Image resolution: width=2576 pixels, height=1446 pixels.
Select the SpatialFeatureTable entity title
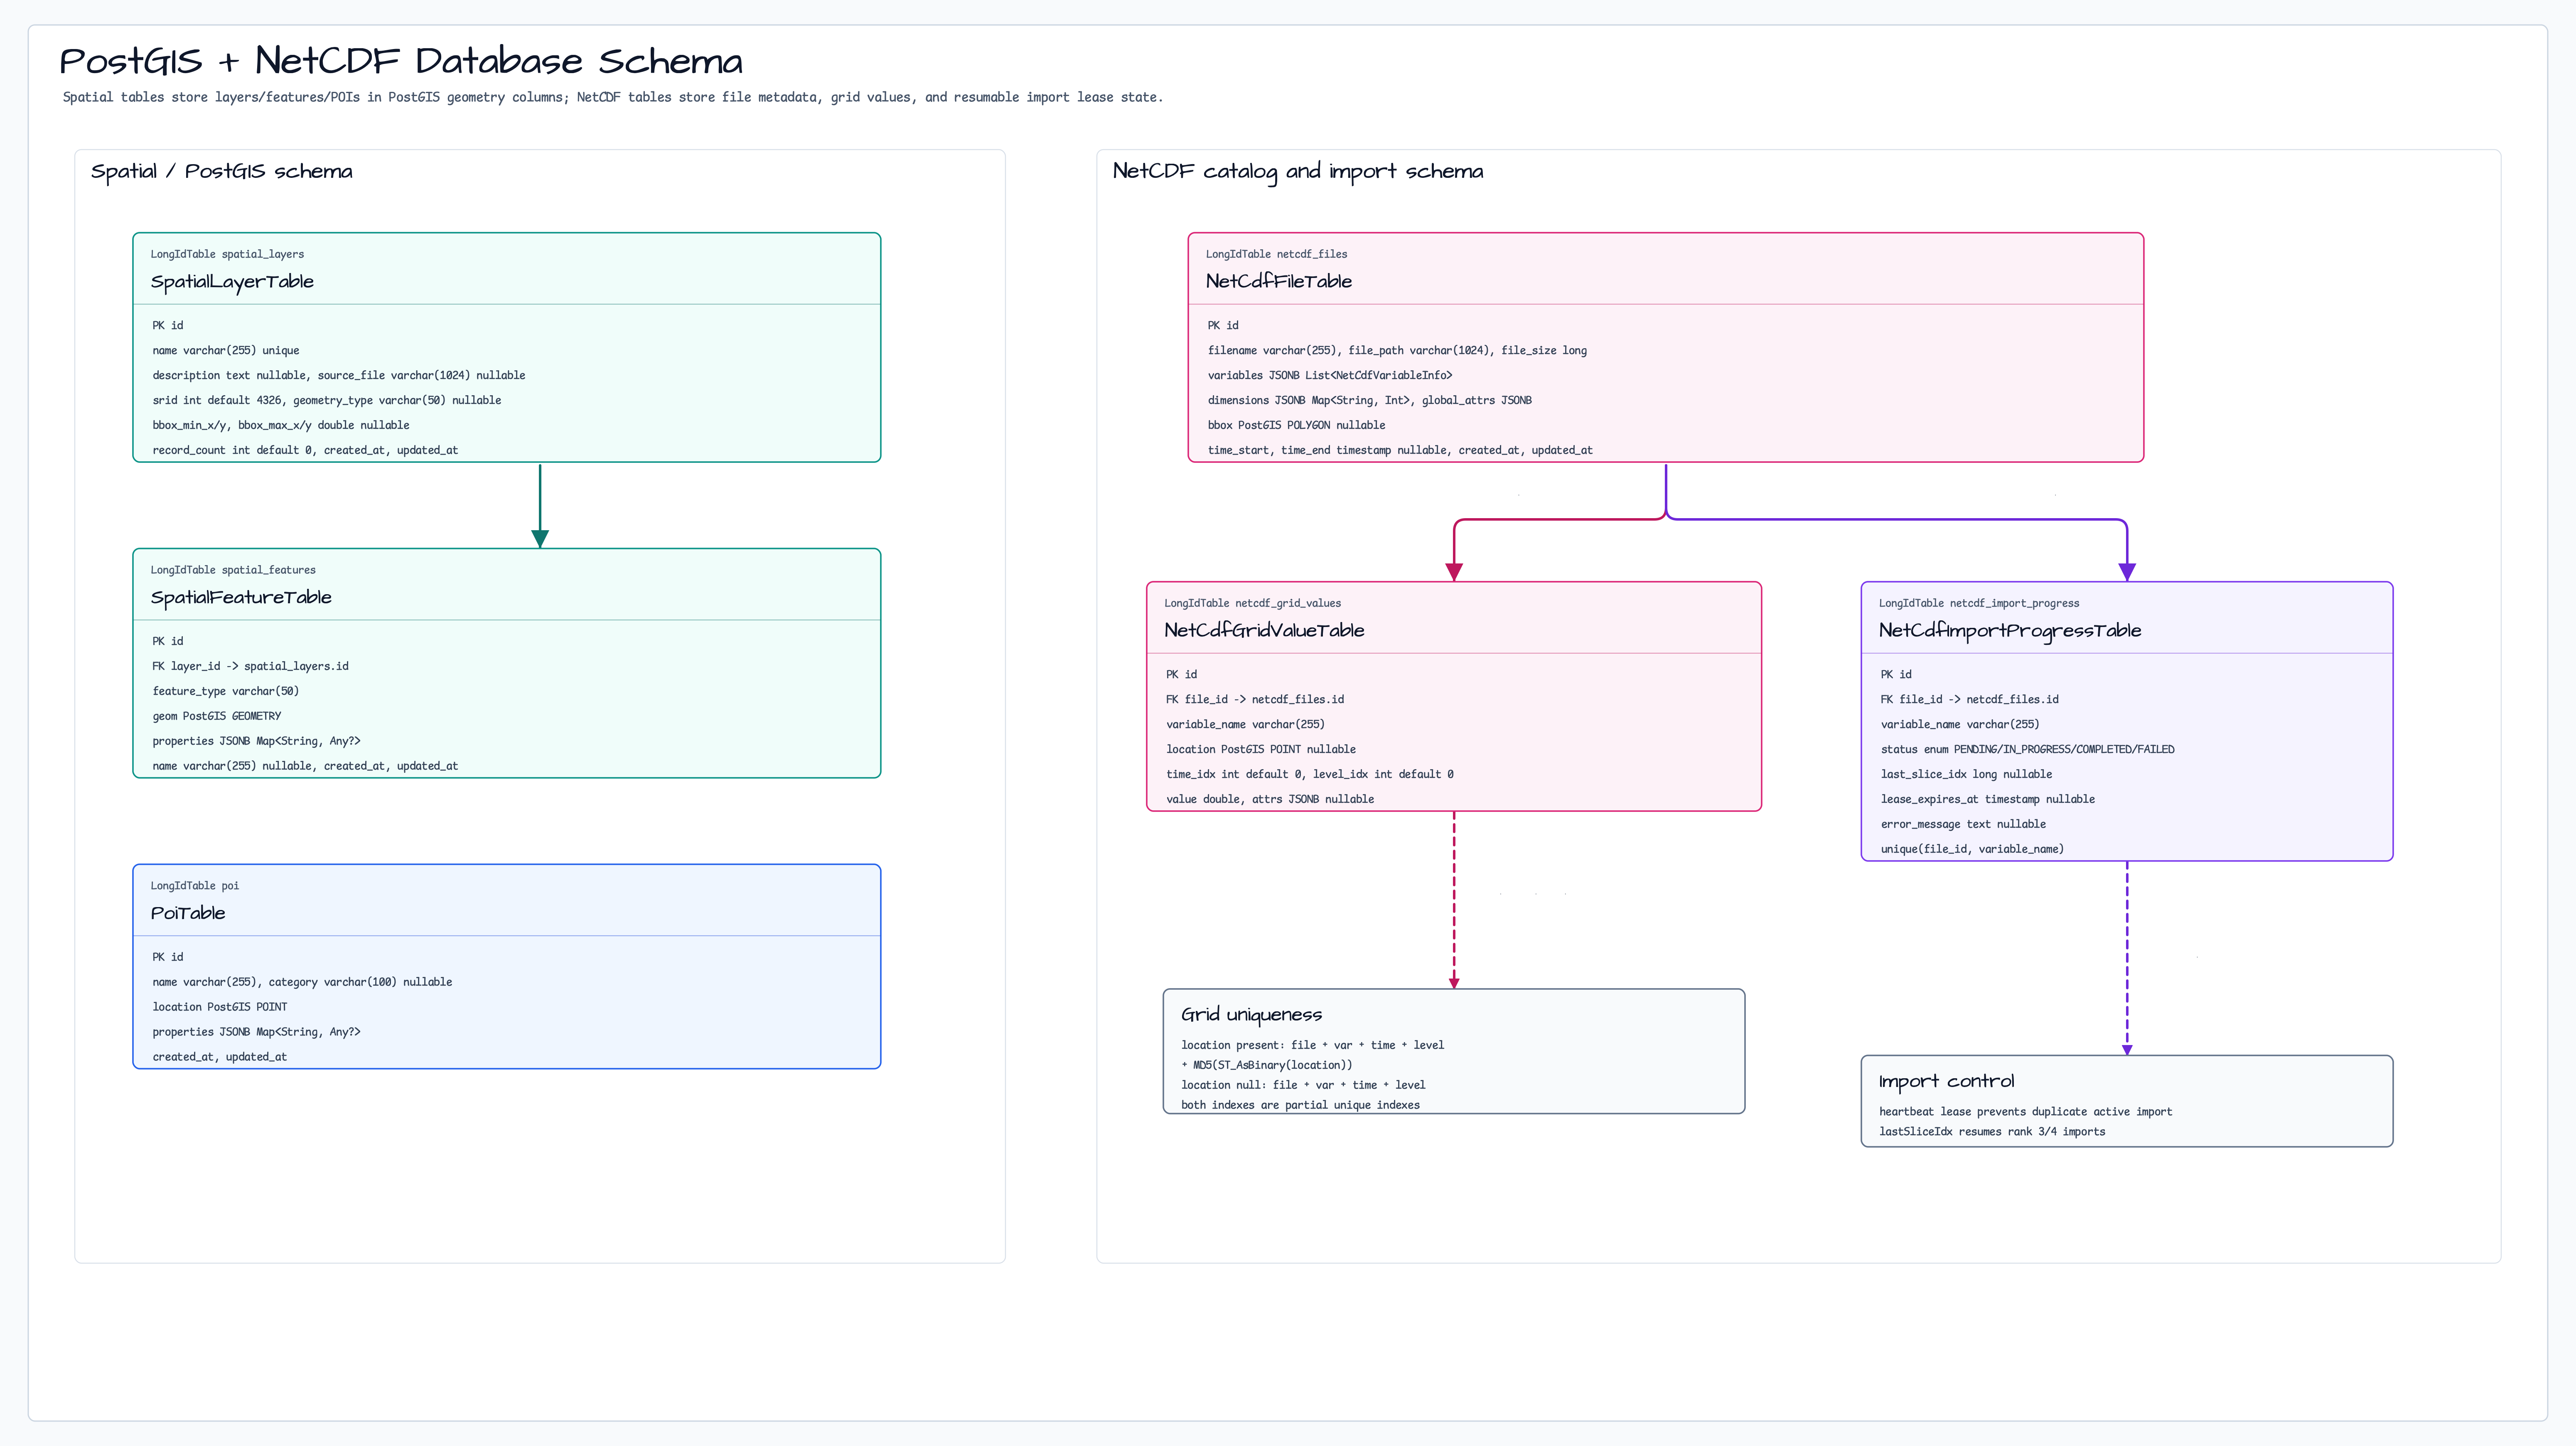(x=241, y=598)
